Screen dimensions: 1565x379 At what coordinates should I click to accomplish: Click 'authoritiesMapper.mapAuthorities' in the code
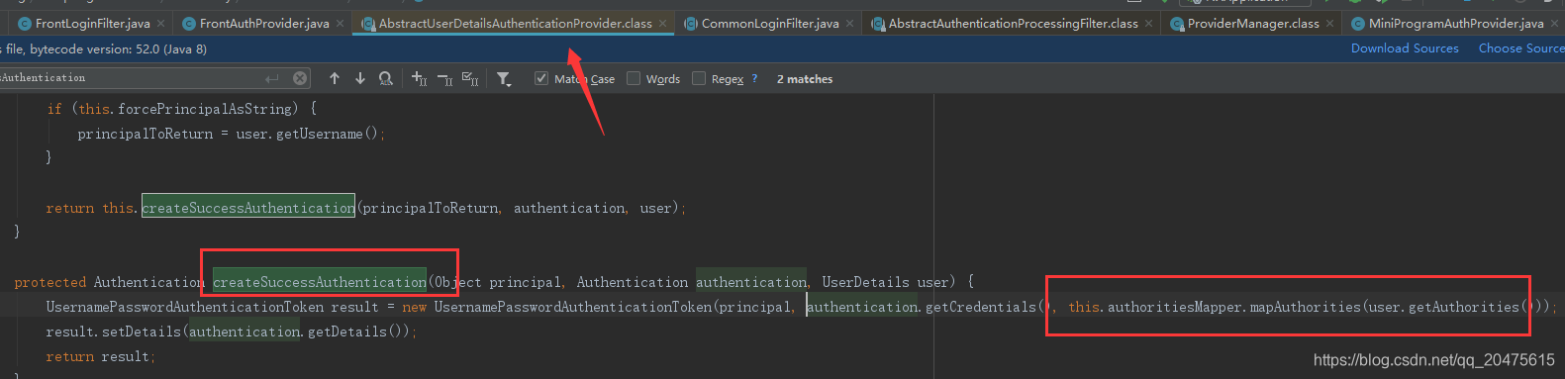(1234, 307)
